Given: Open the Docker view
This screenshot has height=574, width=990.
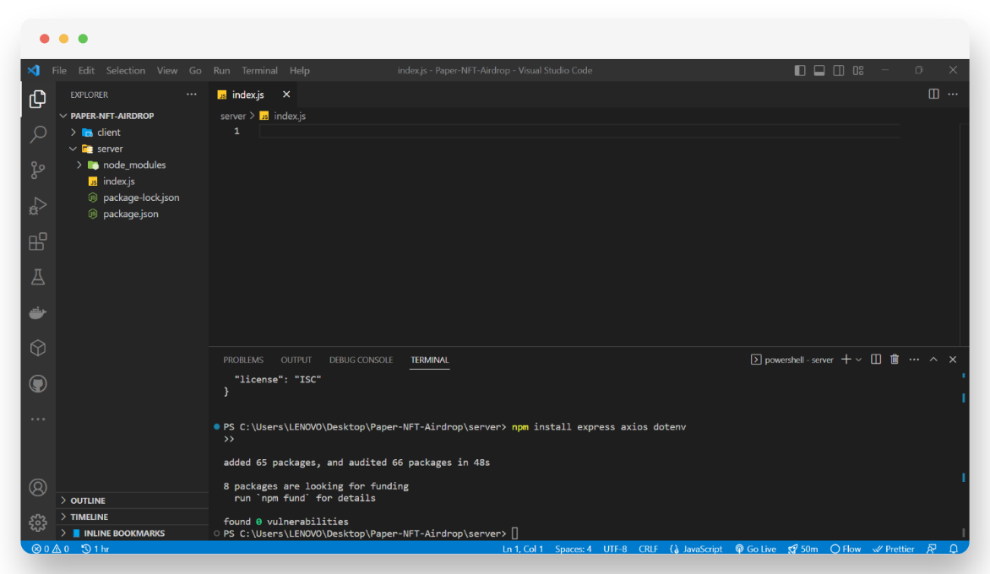Looking at the screenshot, I should [x=38, y=313].
